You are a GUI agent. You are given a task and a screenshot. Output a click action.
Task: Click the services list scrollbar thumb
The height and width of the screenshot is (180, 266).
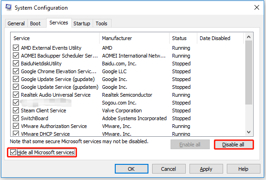(x=248, y=72)
